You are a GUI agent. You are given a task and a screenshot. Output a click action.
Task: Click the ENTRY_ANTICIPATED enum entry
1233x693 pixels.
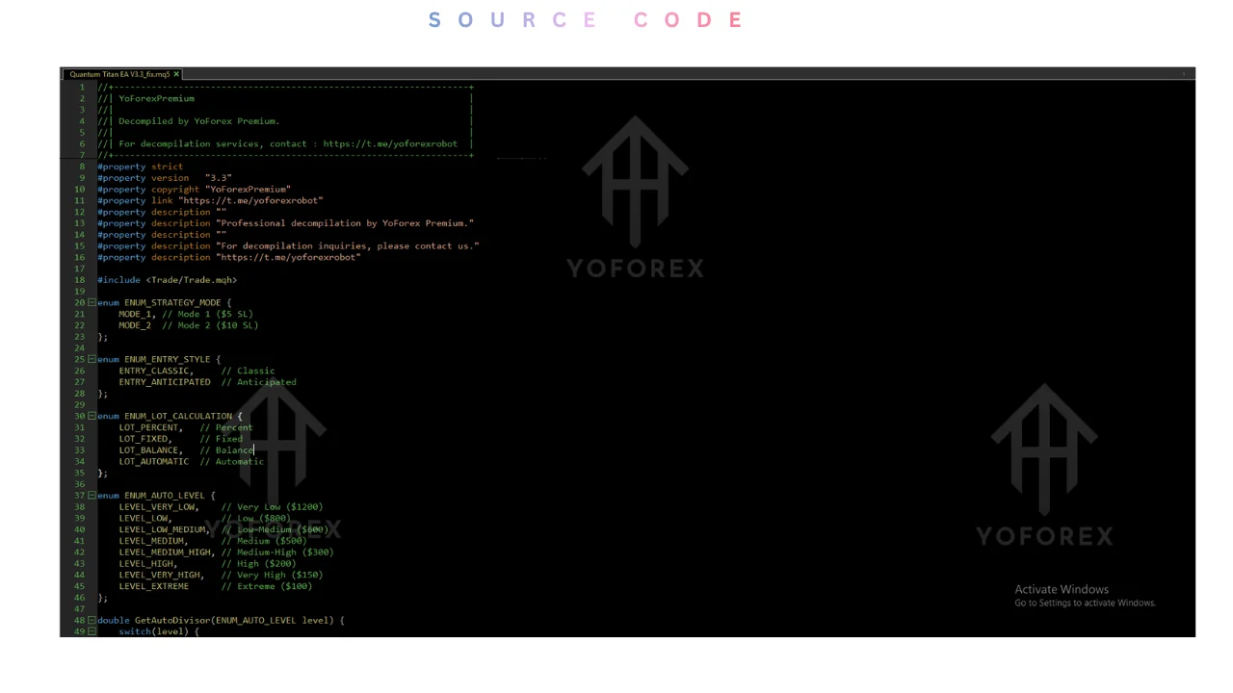165,382
